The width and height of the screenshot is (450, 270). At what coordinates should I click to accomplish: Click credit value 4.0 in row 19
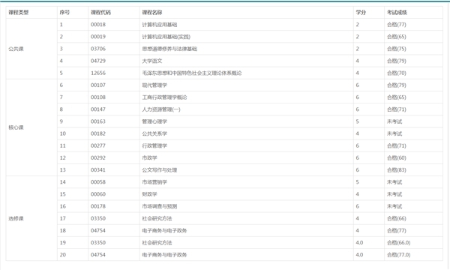[x=359, y=243]
